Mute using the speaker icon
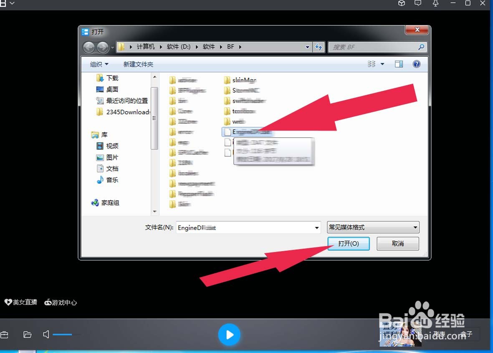 point(46,335)
